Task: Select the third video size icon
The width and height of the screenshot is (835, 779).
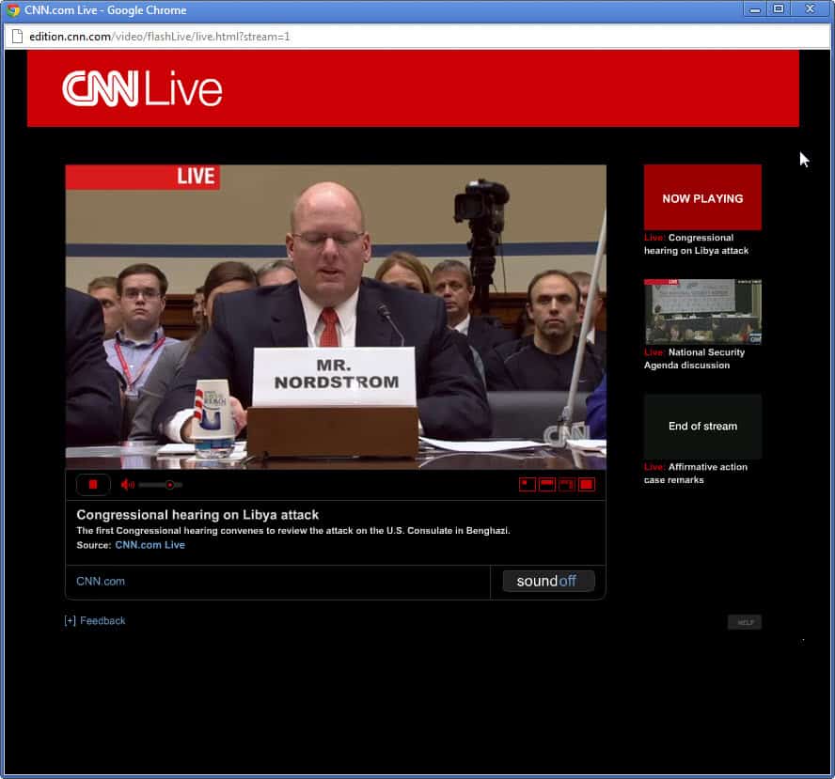Action: [567, 484]
